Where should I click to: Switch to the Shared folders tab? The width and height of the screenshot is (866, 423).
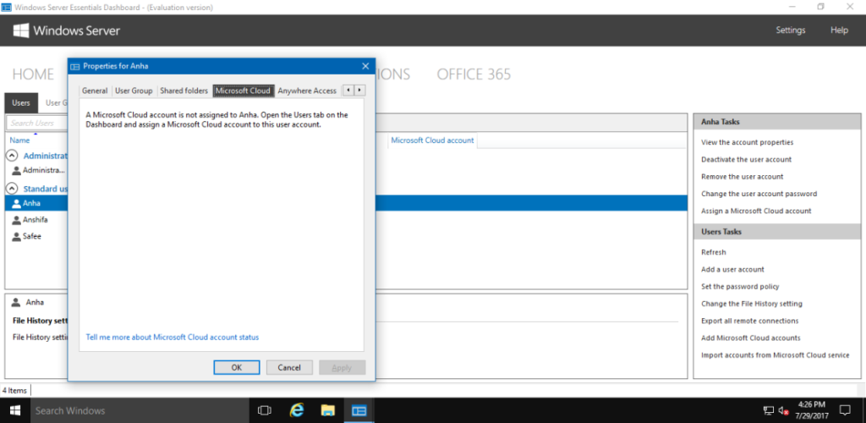(x=184, y=91)
